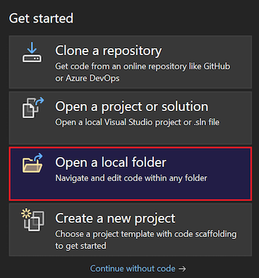Image resolution: width=259 pixels, height=278 pixels.
Task: Select the Open a local folder title
Action: (x=111, y=162)
